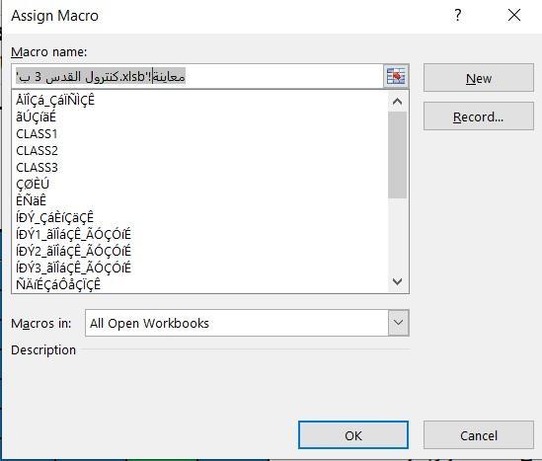Click the Record... button
The height and width of the screenshot is (461, 542).
point(479,116)
